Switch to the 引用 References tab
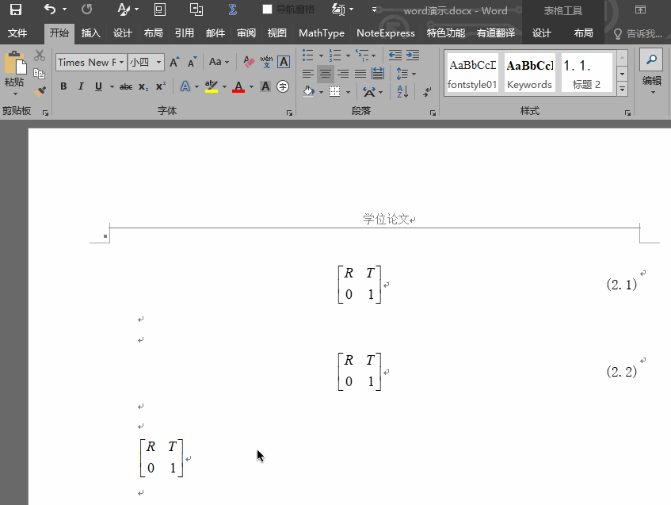 185,33
